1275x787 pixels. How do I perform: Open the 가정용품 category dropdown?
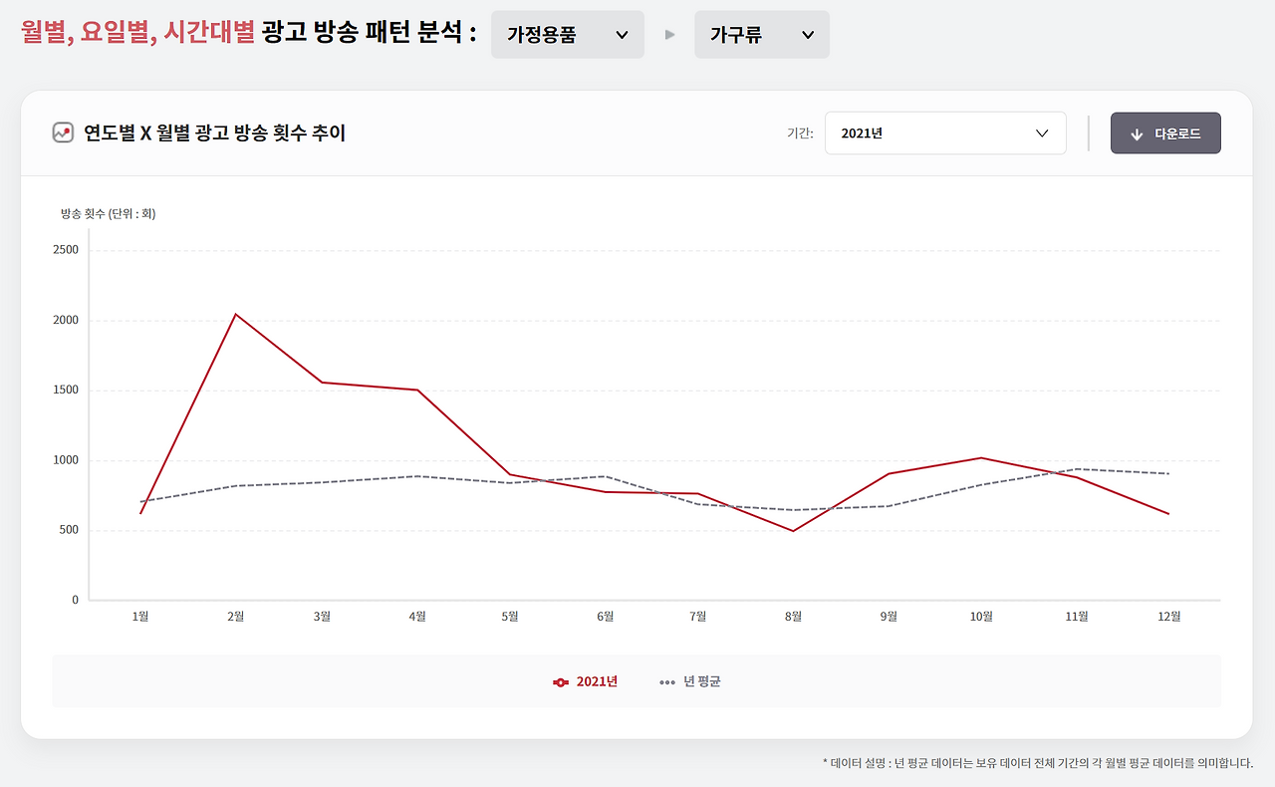tap(567, 34)
